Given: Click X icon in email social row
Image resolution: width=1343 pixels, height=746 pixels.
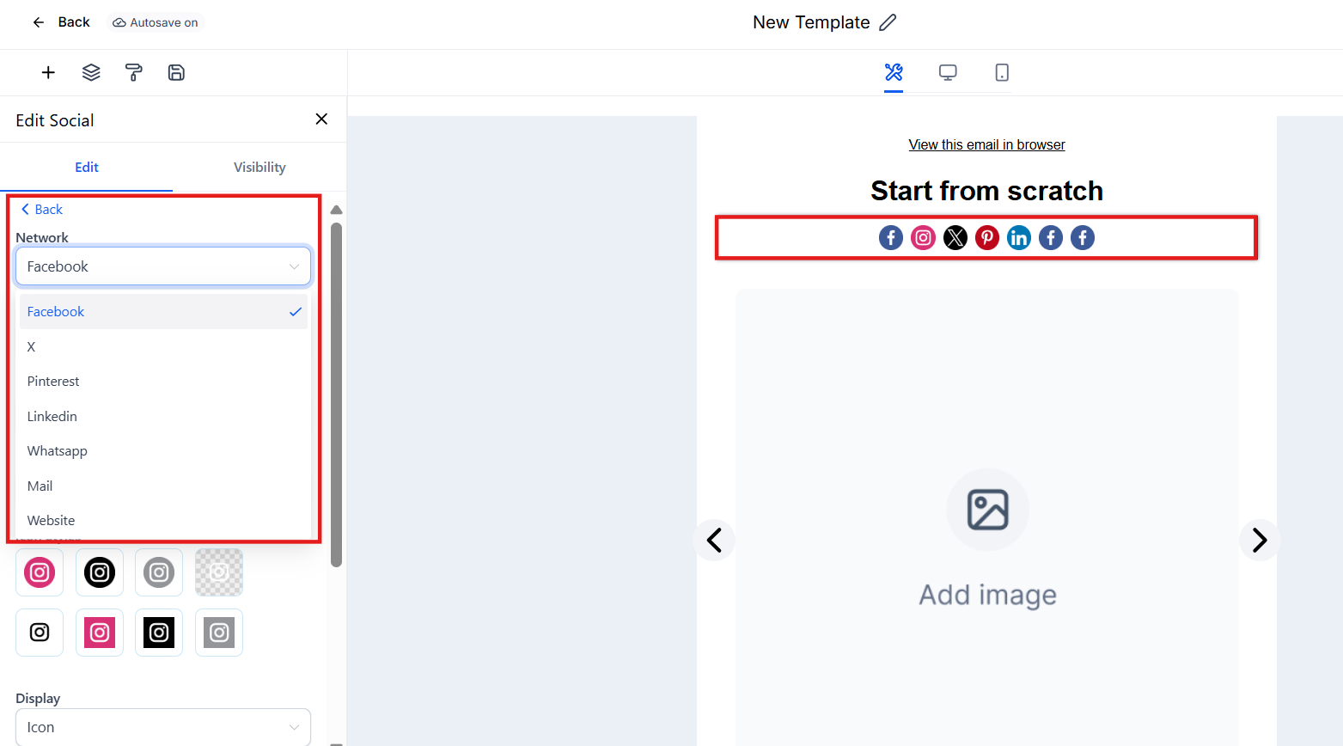Looking at the screenshot, I should pos(955,238).
